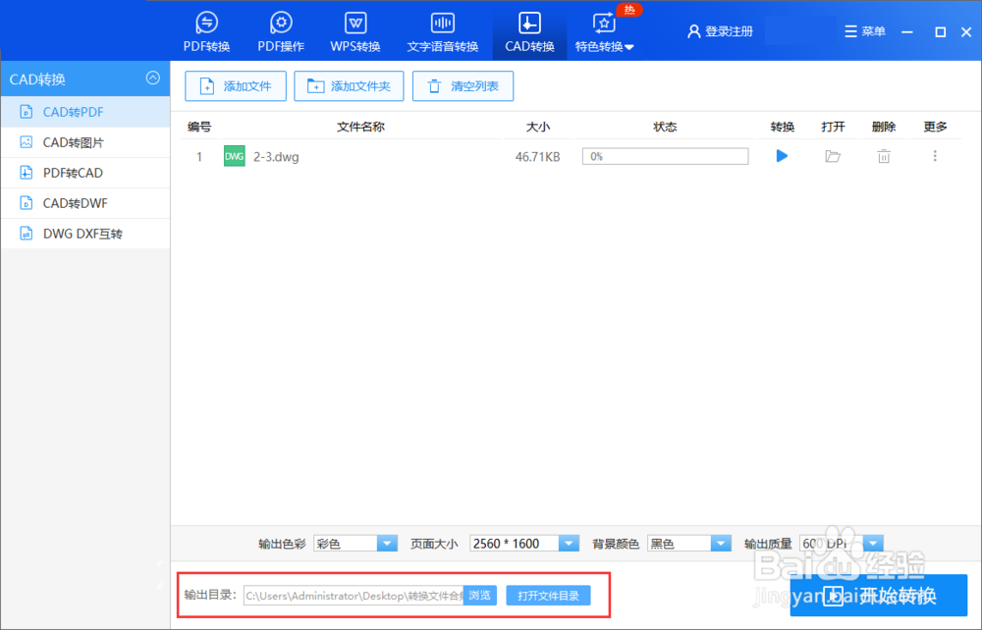Select PDF转CAD in sidebar
982x630 pixels.
point(85,173)
